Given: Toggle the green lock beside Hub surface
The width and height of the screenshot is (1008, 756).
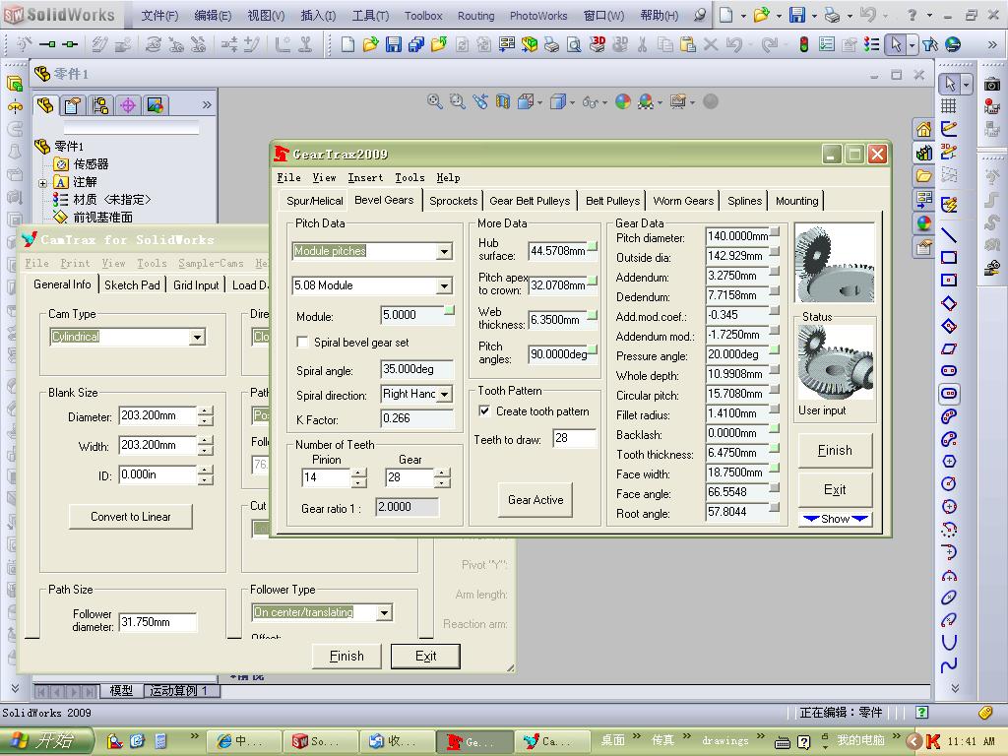Looking at the screenshot, I should (x=592, y=246).
